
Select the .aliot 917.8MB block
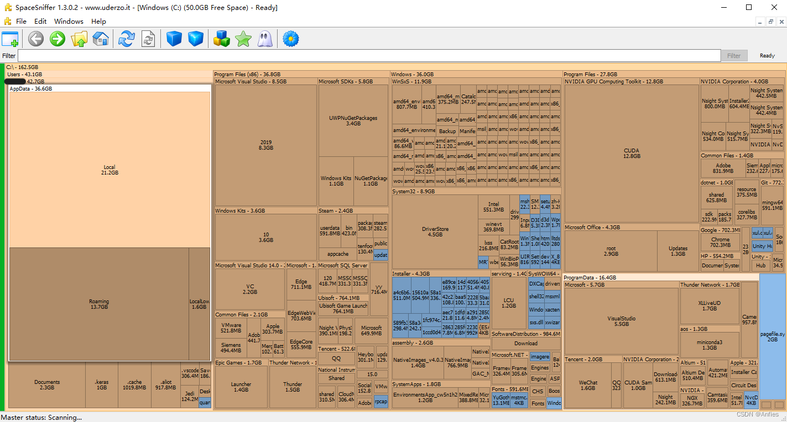coord(165,385)
